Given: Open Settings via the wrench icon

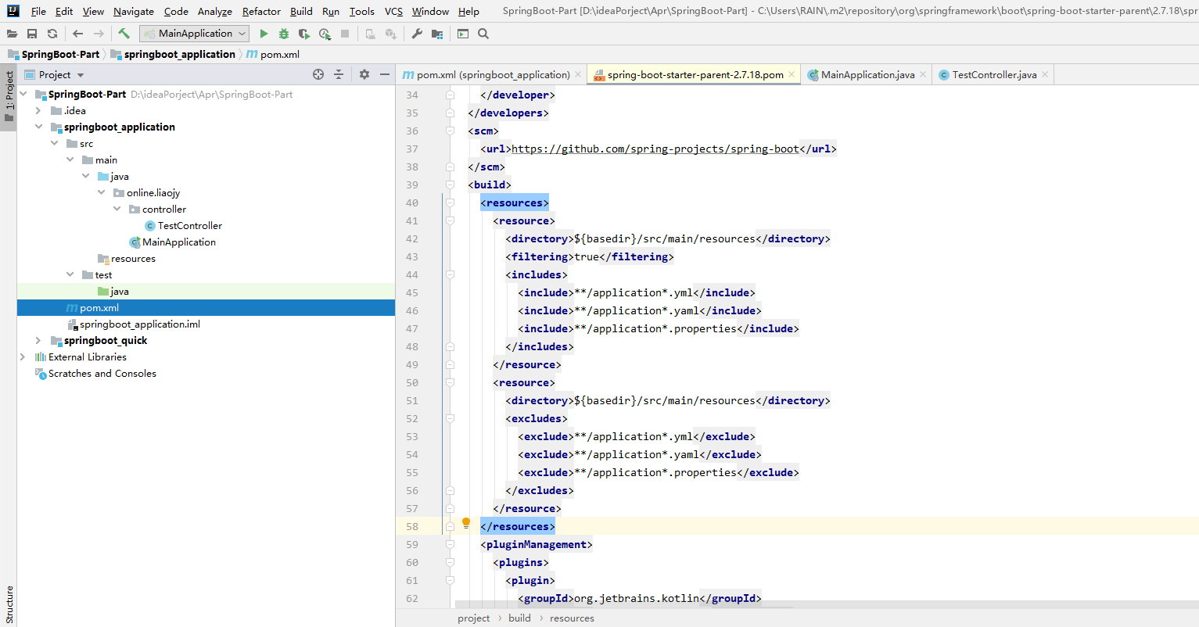Looking at the screenshot, I should [x=417, y=34].
